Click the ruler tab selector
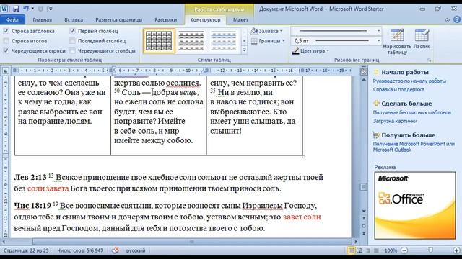 pyautogui.click(x=5, y=71)
